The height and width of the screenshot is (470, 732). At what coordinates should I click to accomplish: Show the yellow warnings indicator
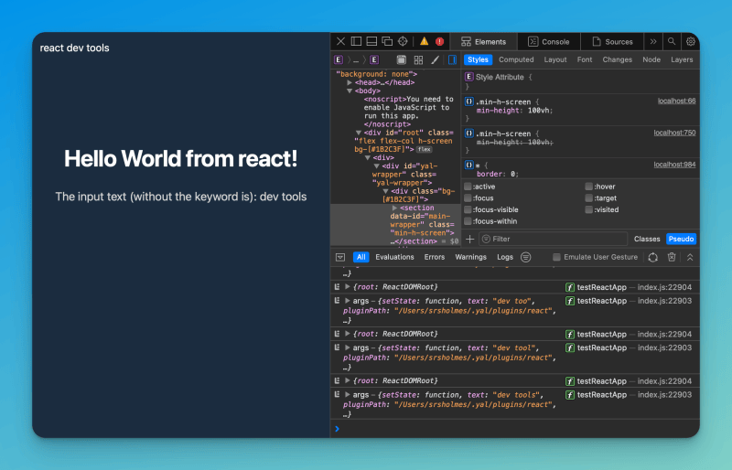point(424,41)
